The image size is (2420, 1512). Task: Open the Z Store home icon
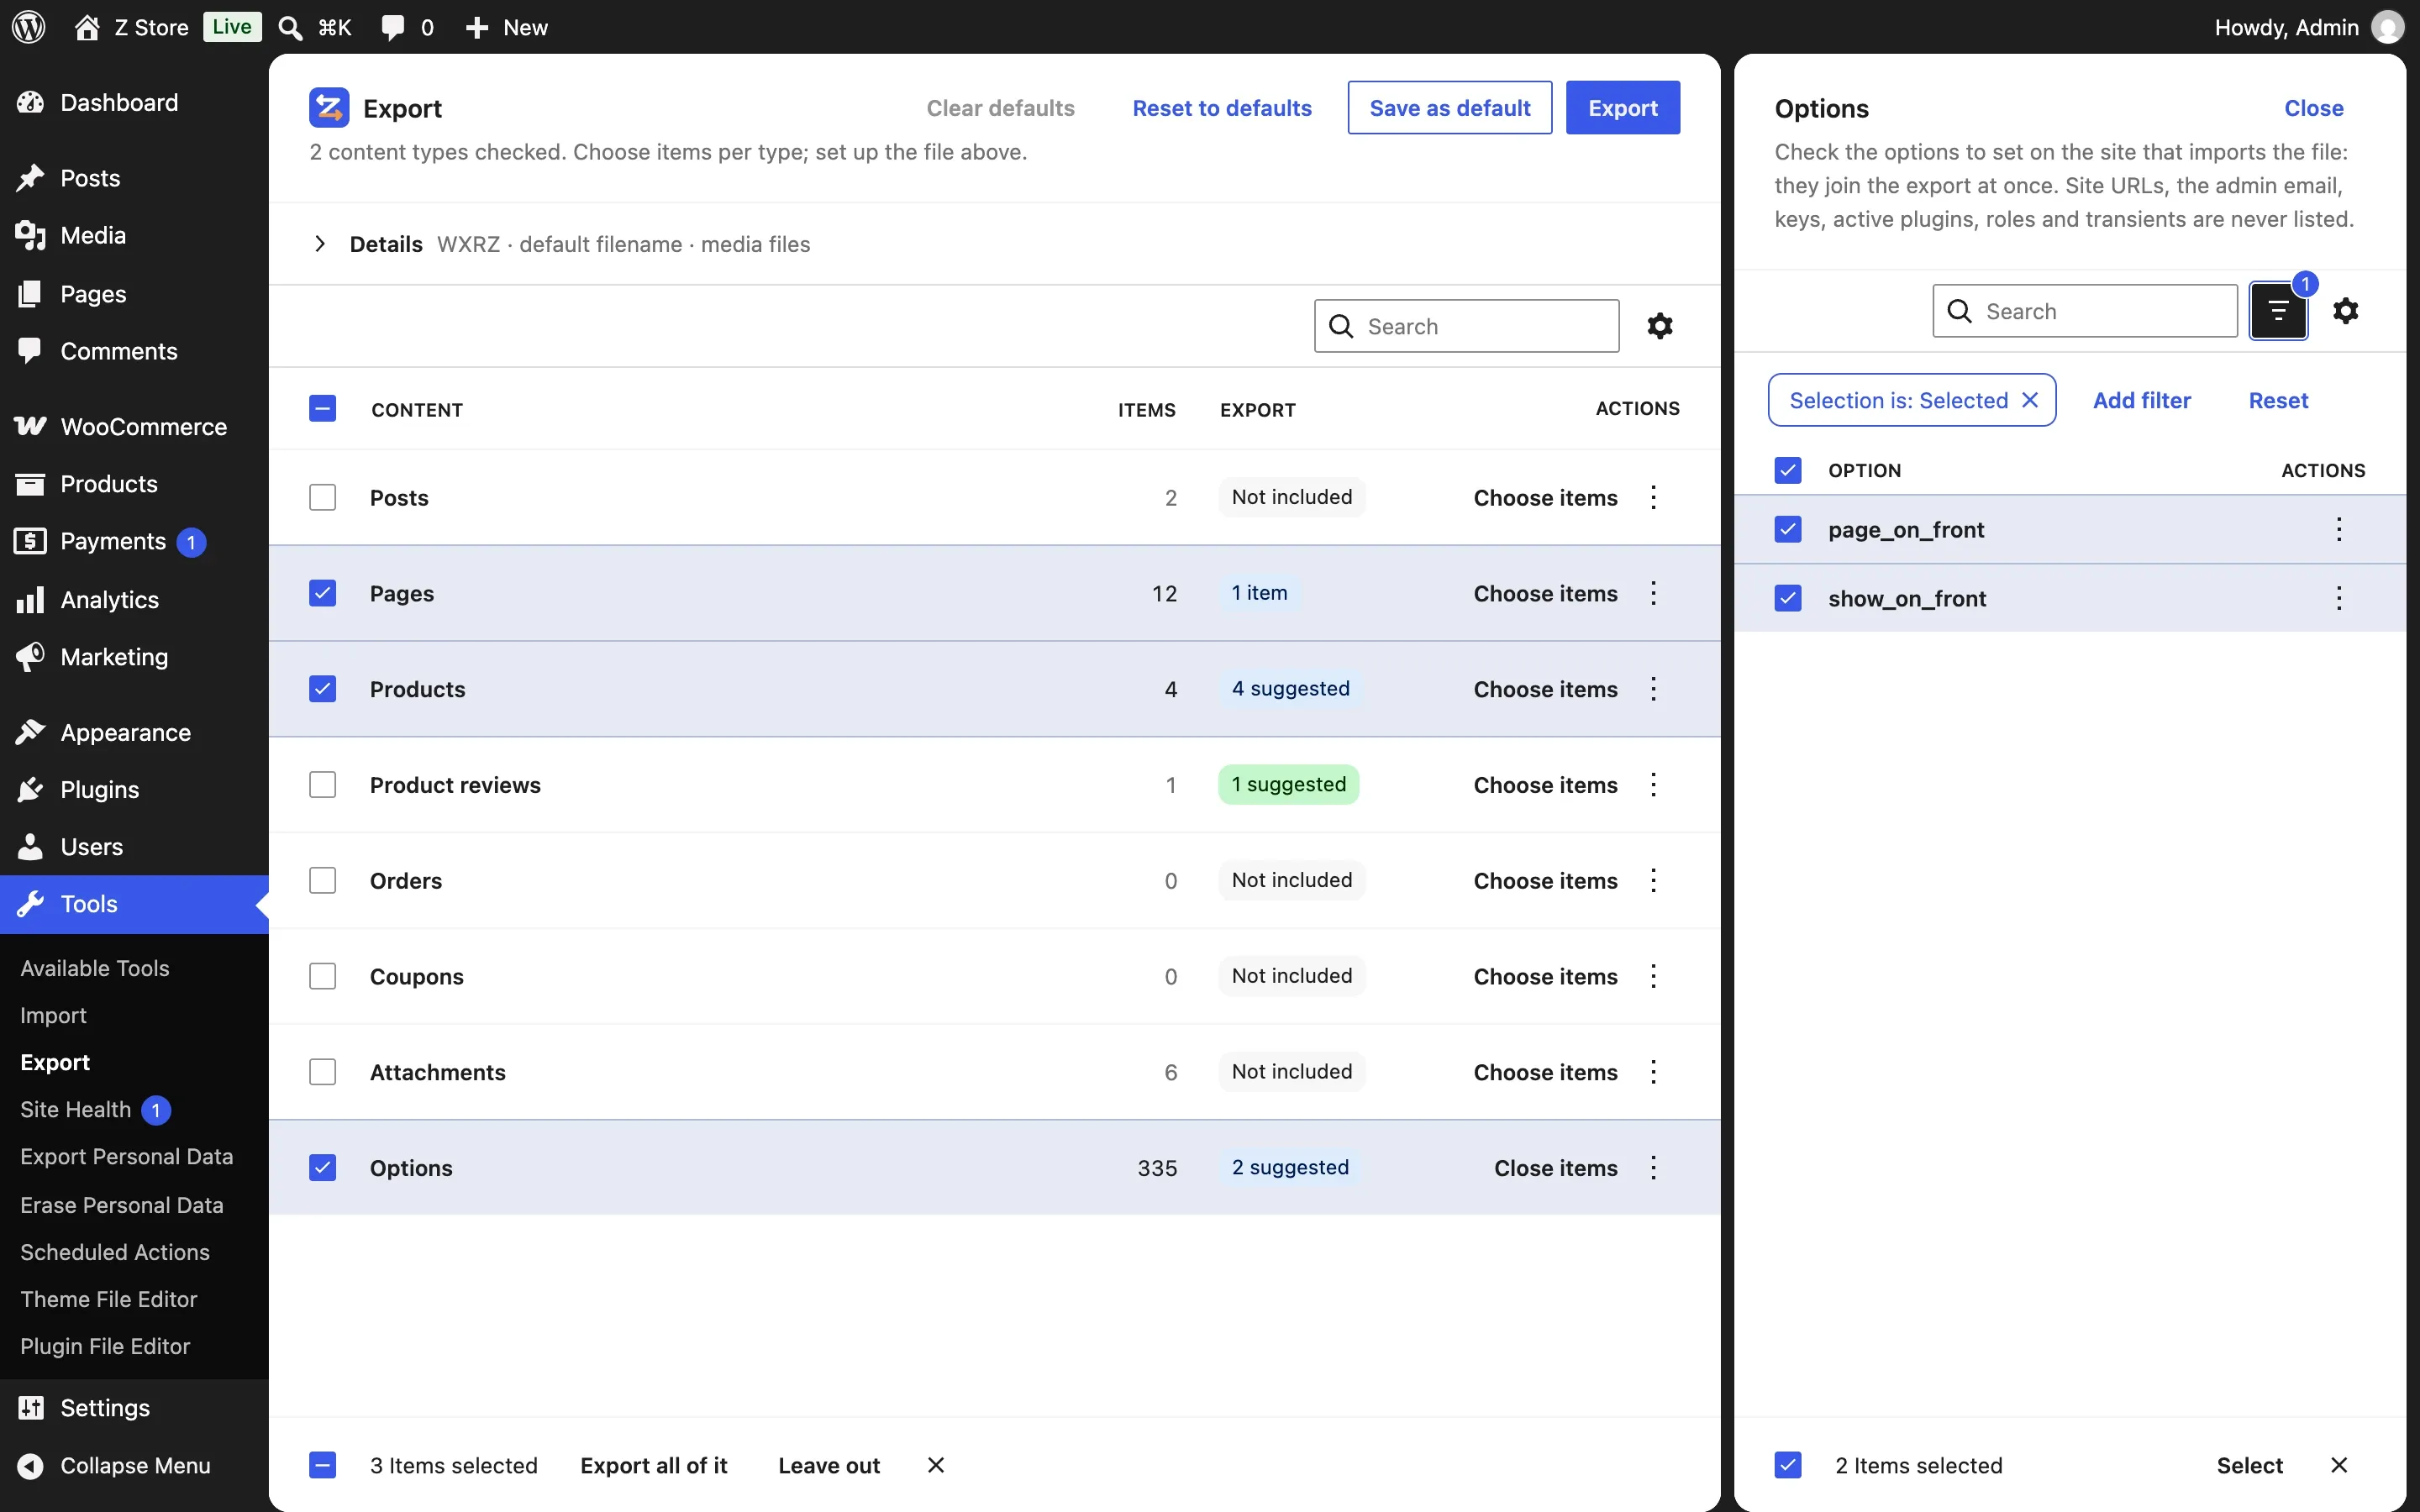pos(87,27)
